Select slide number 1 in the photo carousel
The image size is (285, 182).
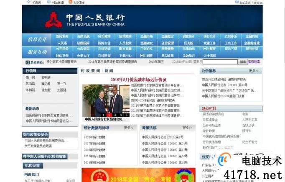(x=103, y=115)
